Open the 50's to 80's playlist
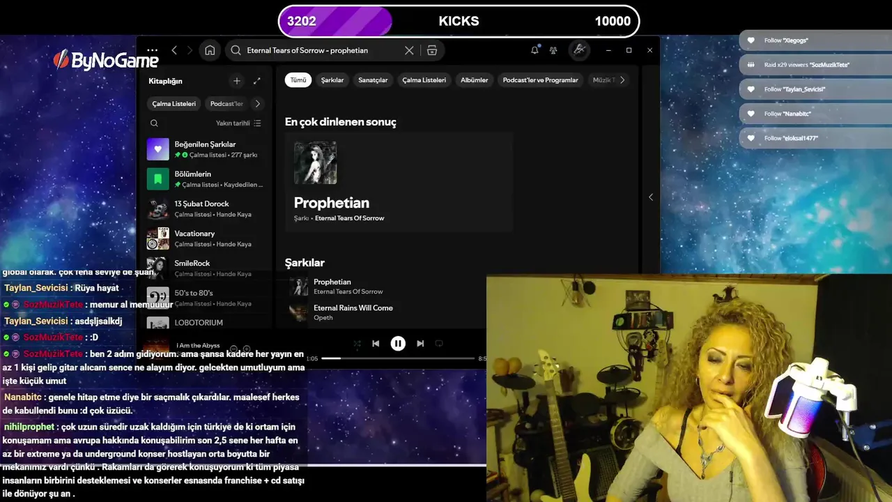Screen dimensions: 892x502 206,298
